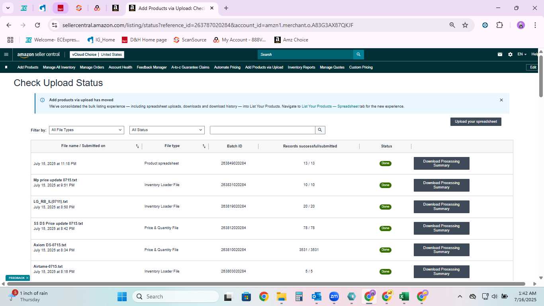This screenshot has width=544, height=306.
Task: Open the tab search dropdown arrow
Action: coord(8,8)
